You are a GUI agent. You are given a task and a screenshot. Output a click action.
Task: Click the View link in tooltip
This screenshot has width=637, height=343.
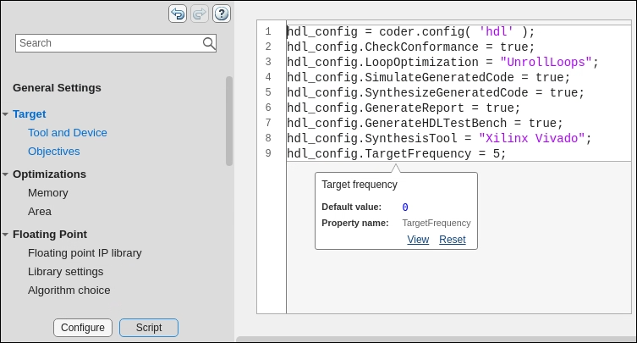point(418,240)
